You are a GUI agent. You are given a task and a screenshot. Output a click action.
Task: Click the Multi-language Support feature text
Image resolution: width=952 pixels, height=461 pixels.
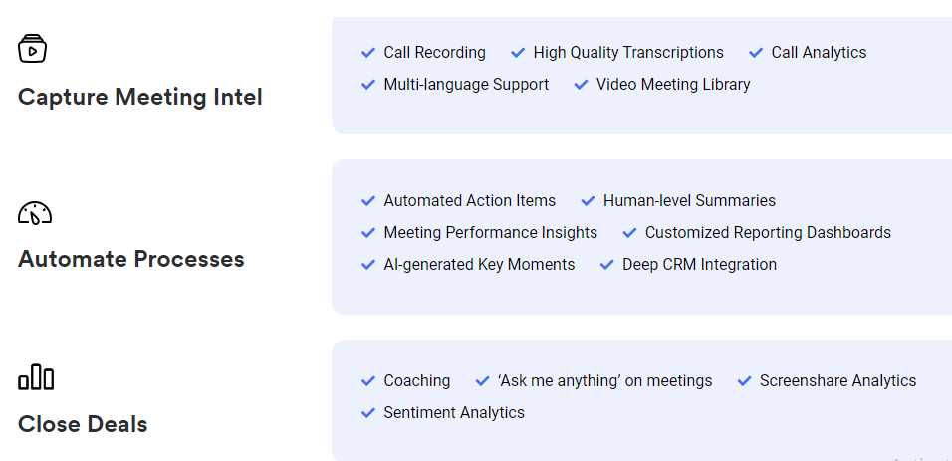coord(466,85)
